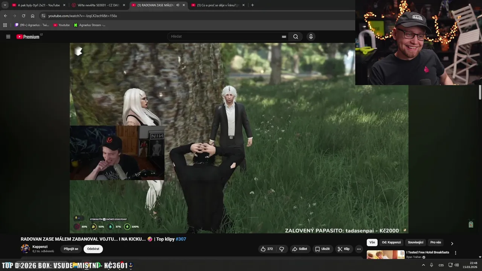Select the Vše filter chip

(372, 242)
